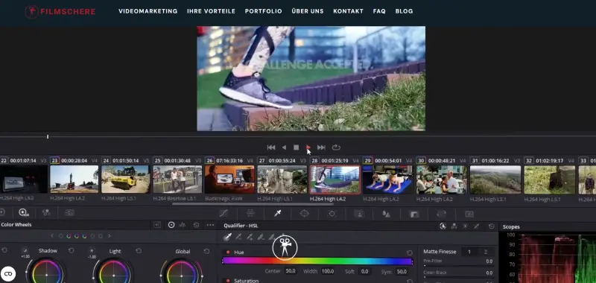
Task: Toggle the Saturation qualifier on or off
Action: click(x=228, y=281)
